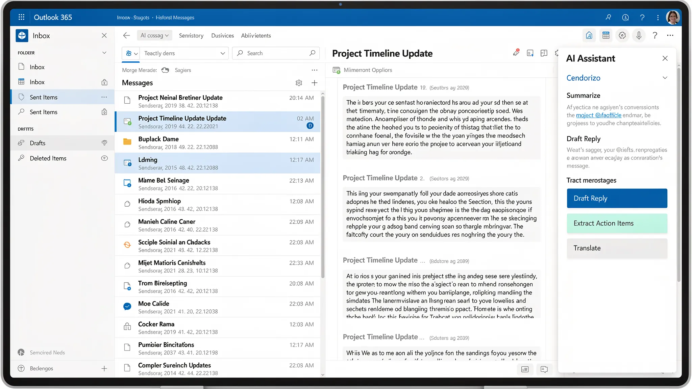This screenshot has height=389, width=692.
Task: Click the compose plus icon next to Messages
Action: [x=315, y=82]
